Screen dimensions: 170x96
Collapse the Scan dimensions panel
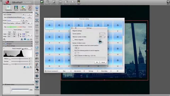click(x=4, y=13)
